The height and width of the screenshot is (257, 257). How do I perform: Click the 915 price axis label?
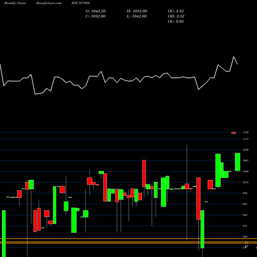[245, 226]
